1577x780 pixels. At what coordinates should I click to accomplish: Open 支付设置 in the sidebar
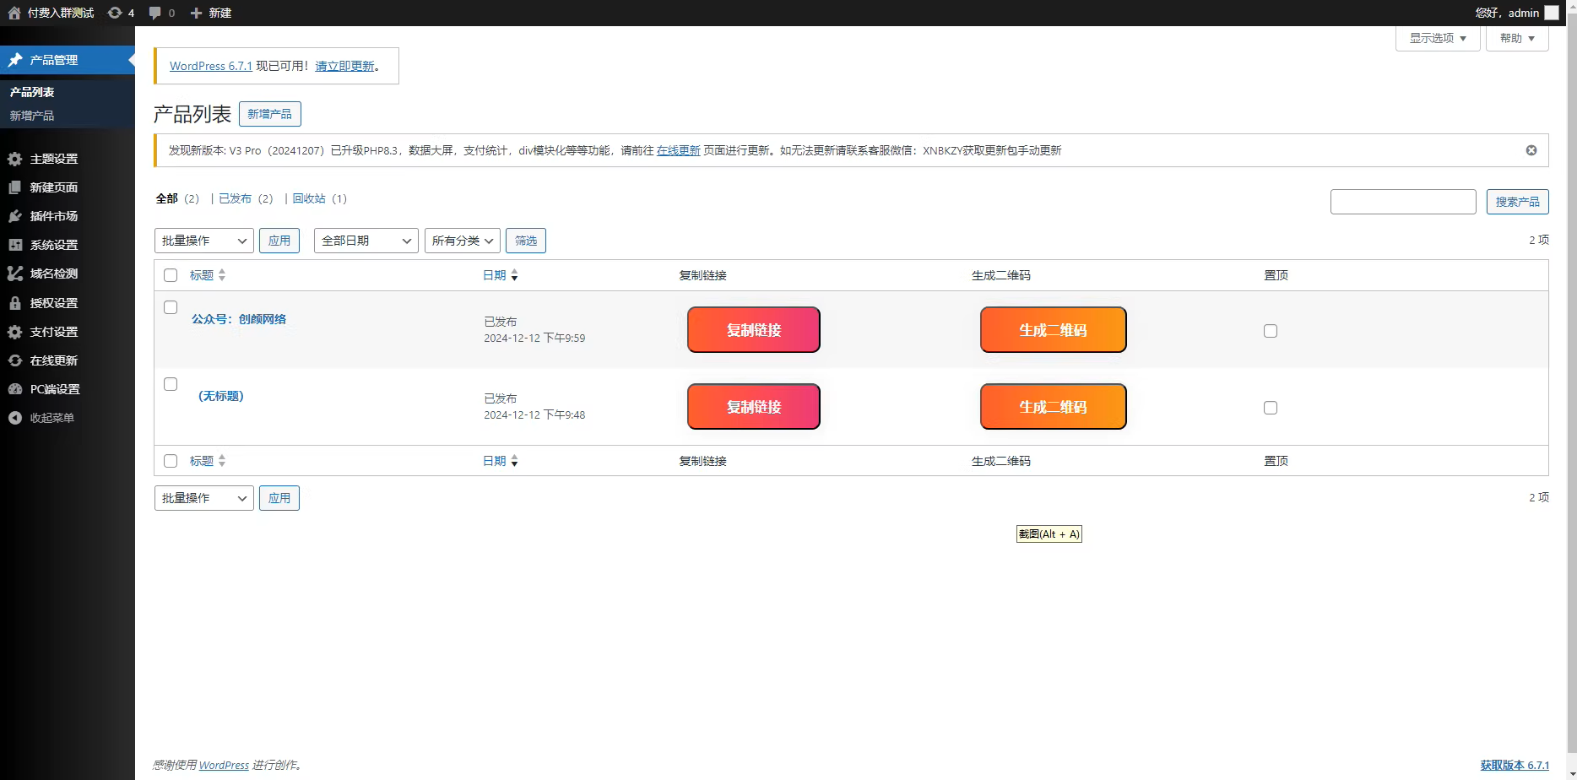tap(53, 332)
